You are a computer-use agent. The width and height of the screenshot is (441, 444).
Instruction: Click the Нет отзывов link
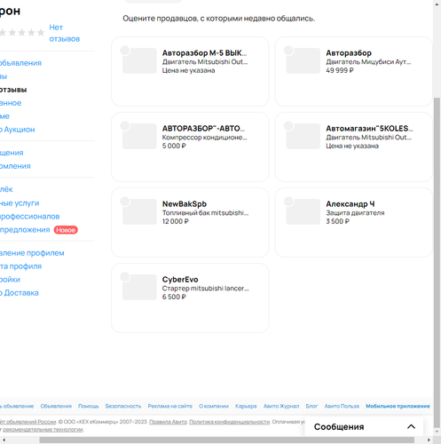64,33
